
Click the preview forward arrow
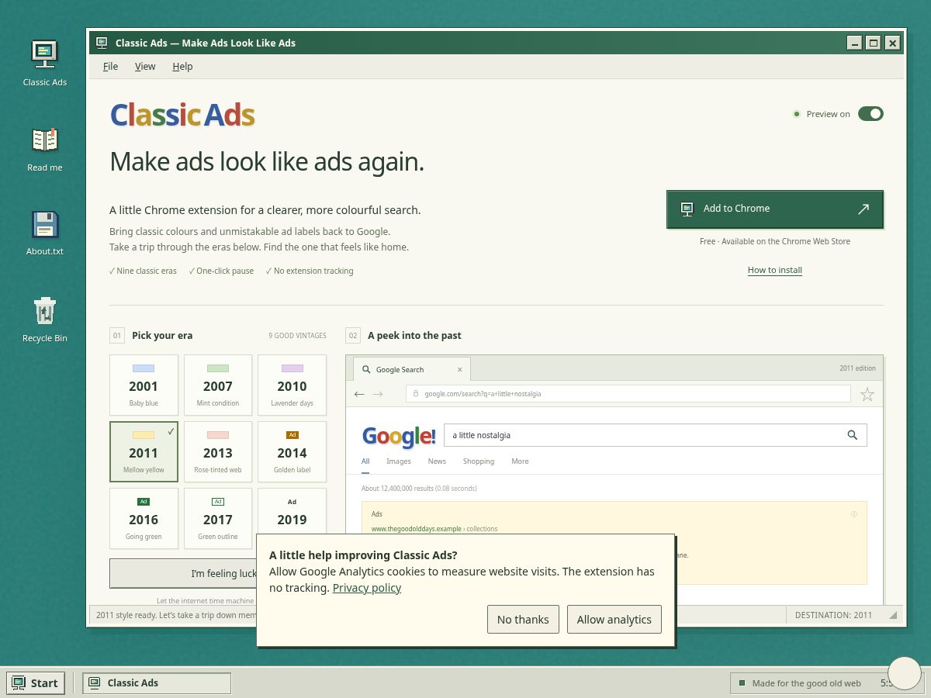click(378, 394)
